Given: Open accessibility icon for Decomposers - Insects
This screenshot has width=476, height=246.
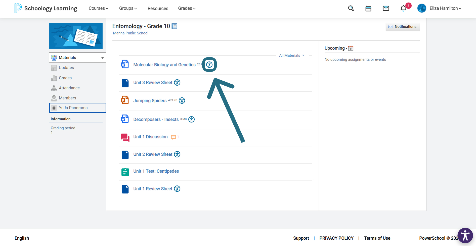Looking at the screenshot, I should [x=192, y=119].
